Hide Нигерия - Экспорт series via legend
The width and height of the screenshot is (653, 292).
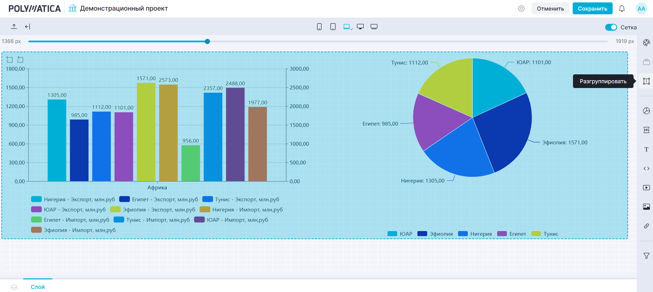pyautogui.click(x=73, y=200)
